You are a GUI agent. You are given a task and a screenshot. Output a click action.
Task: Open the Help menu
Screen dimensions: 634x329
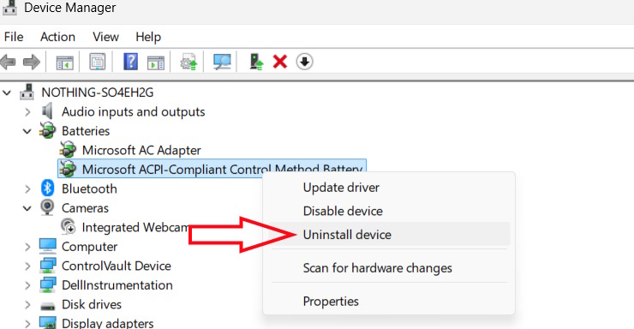click(148, 37)
